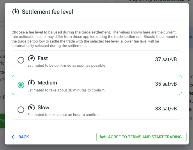Click 'Estimated to take about an hour' description
193x150 pixels.
click(x=63, y=115)
